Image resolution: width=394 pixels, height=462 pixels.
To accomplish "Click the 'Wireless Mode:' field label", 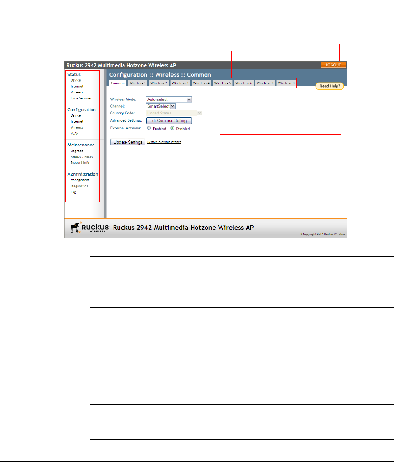I will click(123, 99).
